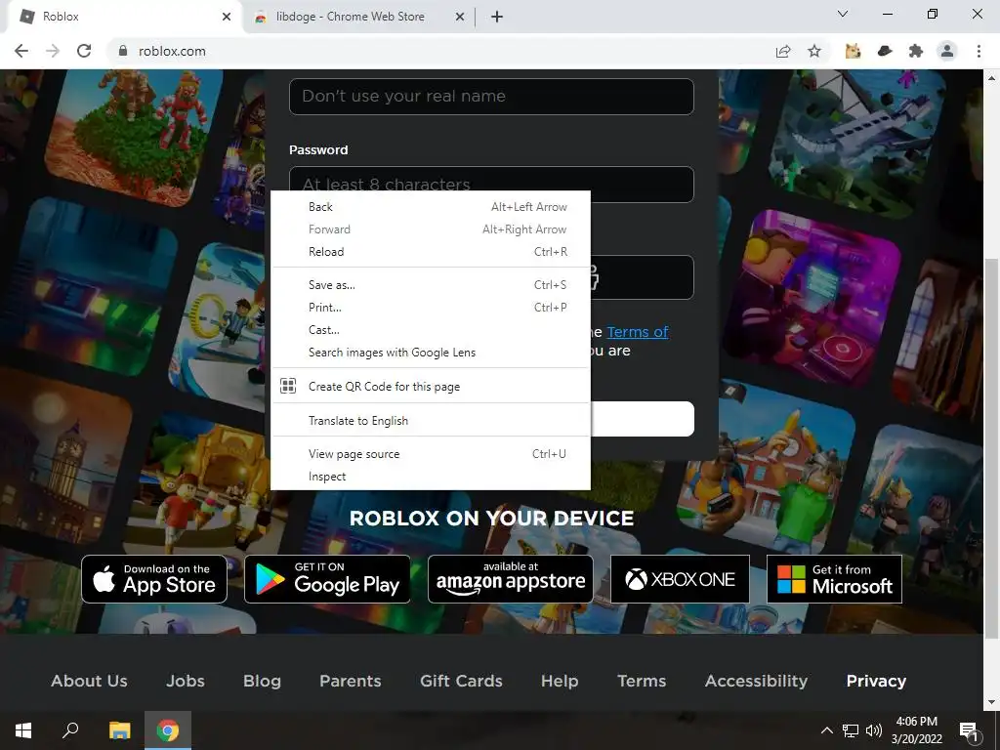
Task: Open the Gift Cards footer link
Action: click(461, 681)
